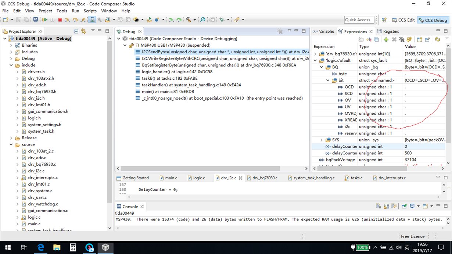The width and height of the screenshot is (452, 254).
Task: Switch to the main.c editor tab
Action: (168, 178)
